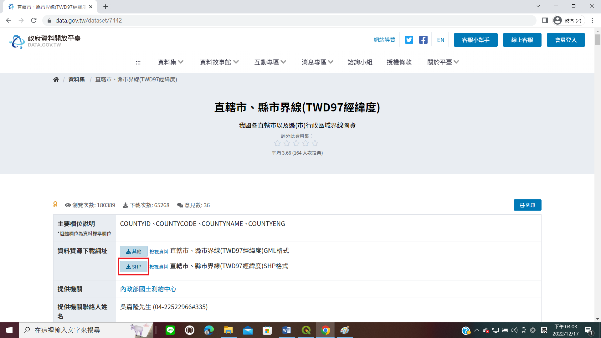Download the SHP format file

tap(134, 267)
